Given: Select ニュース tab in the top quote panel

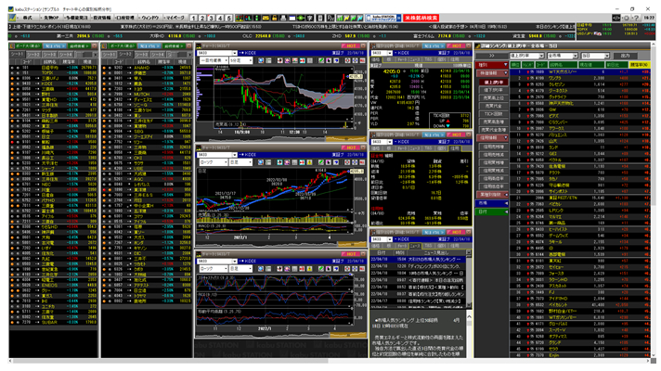Looking at the screenshot, I should coord(415,59).
